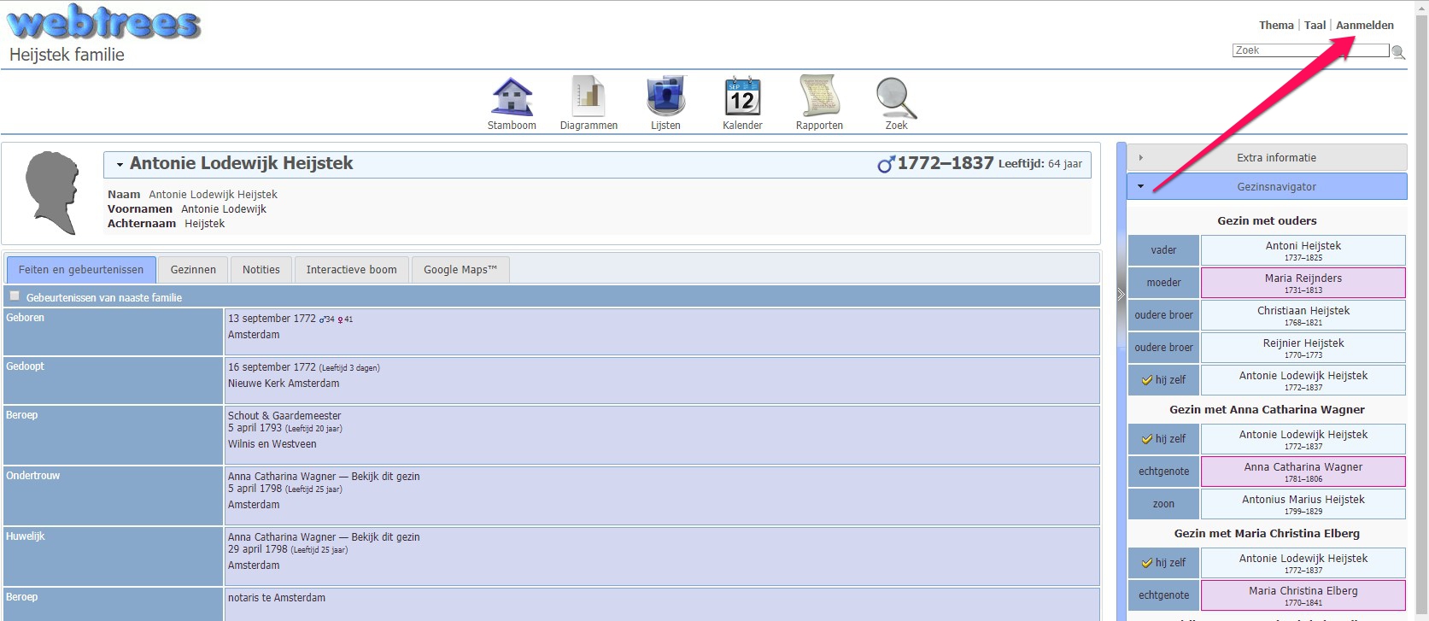The width and height of the screenshot is (1429, 621).
Task: Open father Antoni Heijstek's page
Action: coord(1303,250)
